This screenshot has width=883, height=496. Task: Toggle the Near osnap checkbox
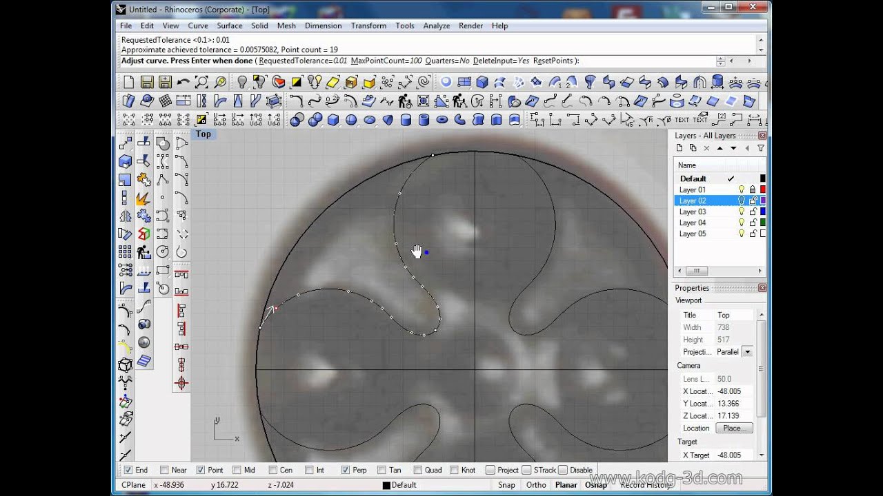[164, 470]
